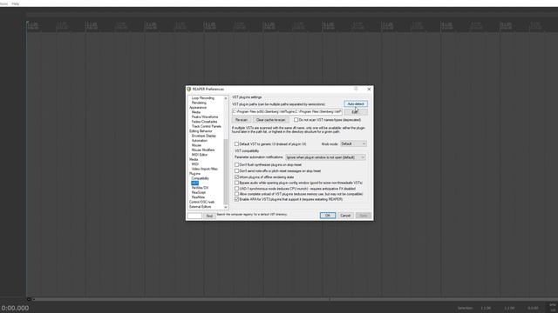This screenshot has width=558, height=313.
Task: Open Track Control Panels settings
Action: pyautogui.click(x=207, y=126)
